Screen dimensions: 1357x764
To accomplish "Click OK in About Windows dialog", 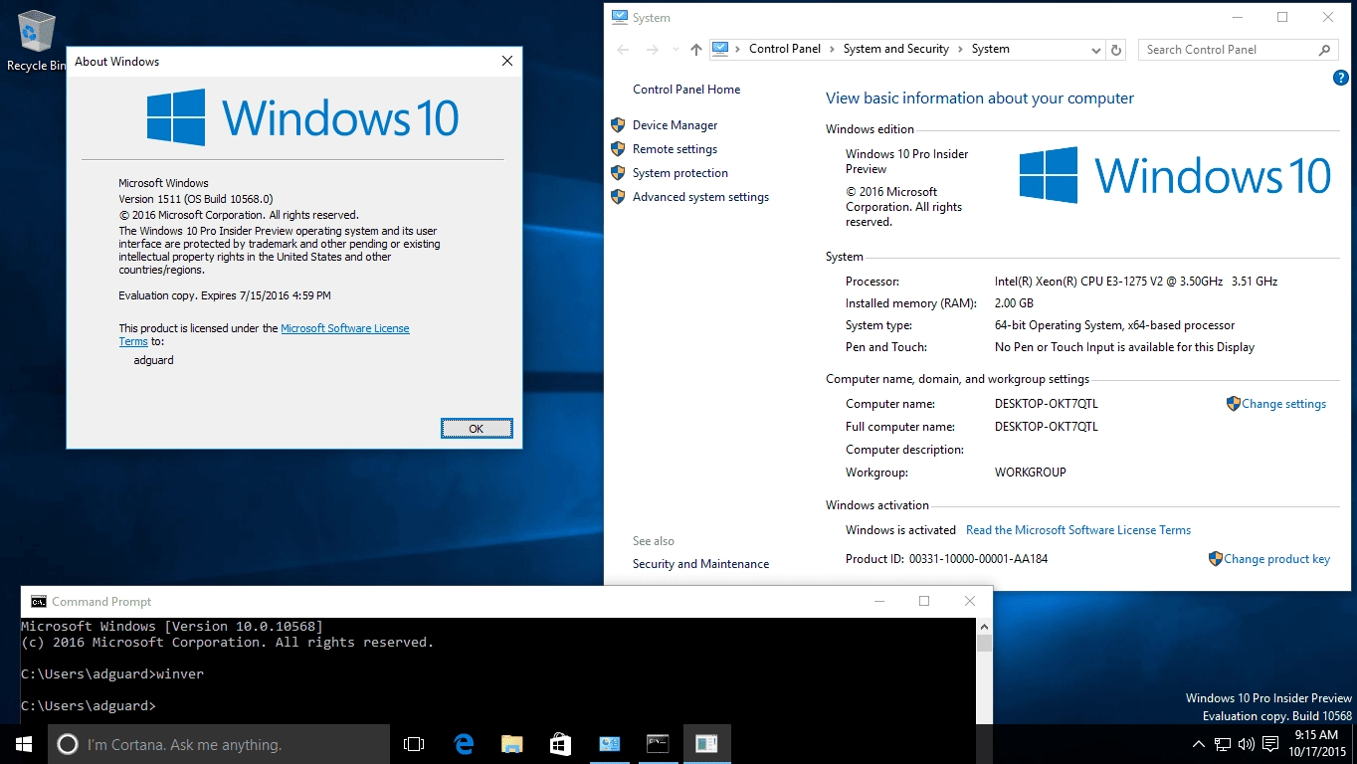I will (477, 429).
